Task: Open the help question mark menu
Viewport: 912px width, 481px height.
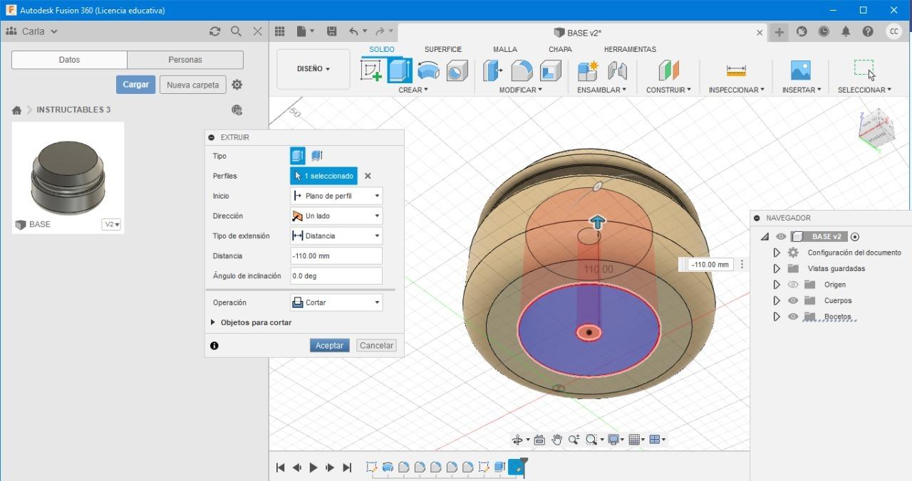Action: point(868,31)
